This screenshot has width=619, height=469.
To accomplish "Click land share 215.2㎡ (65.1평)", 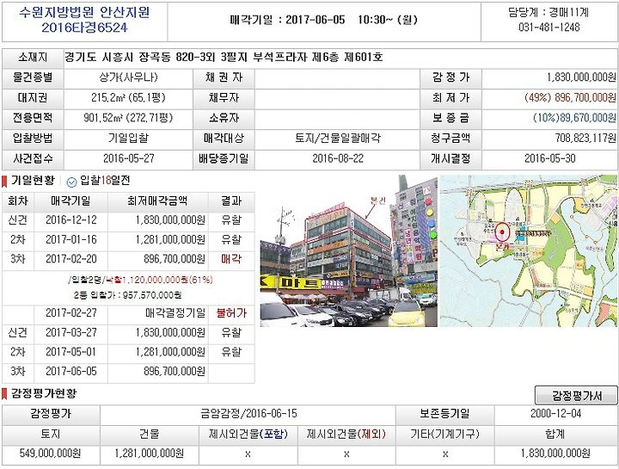I will [x=128, y=97].
